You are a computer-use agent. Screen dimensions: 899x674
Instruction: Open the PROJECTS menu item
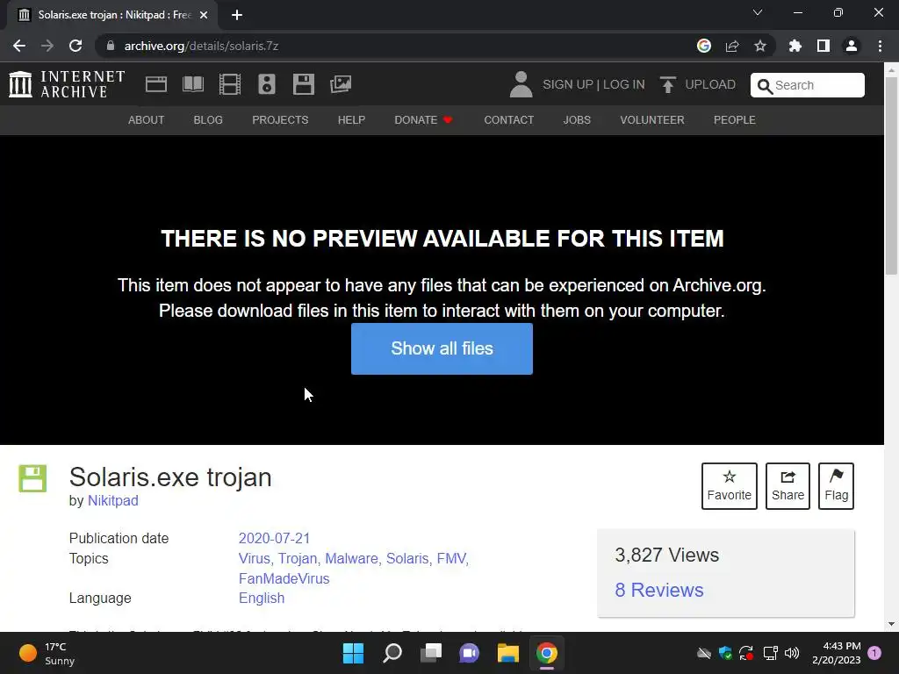click(280, 119)
